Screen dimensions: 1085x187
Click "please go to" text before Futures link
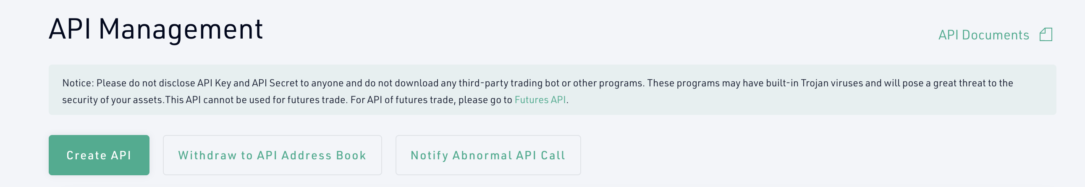pyautogui.click(x=485, y=100)
